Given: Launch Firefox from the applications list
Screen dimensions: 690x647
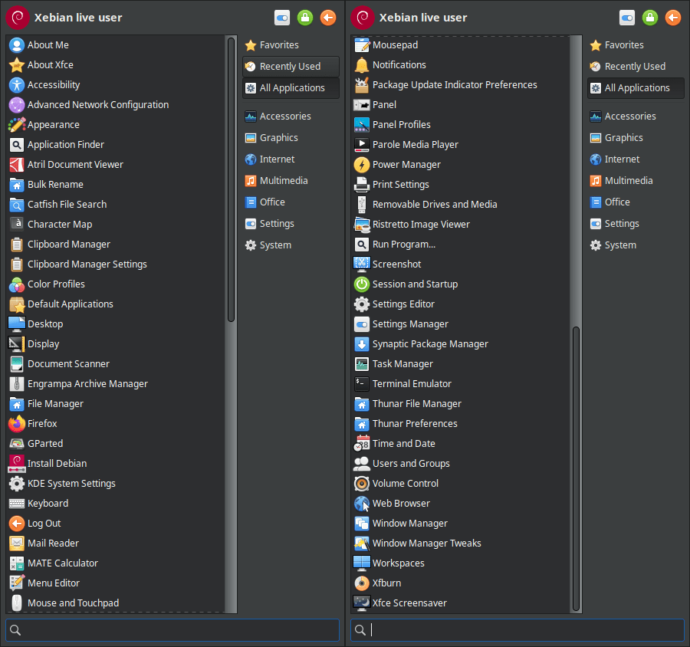Looking at the screenshot, I should [42, 424].
